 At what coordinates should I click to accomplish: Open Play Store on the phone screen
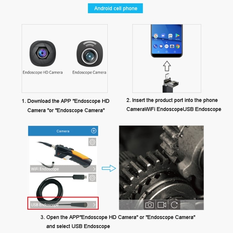click(177, 36)
